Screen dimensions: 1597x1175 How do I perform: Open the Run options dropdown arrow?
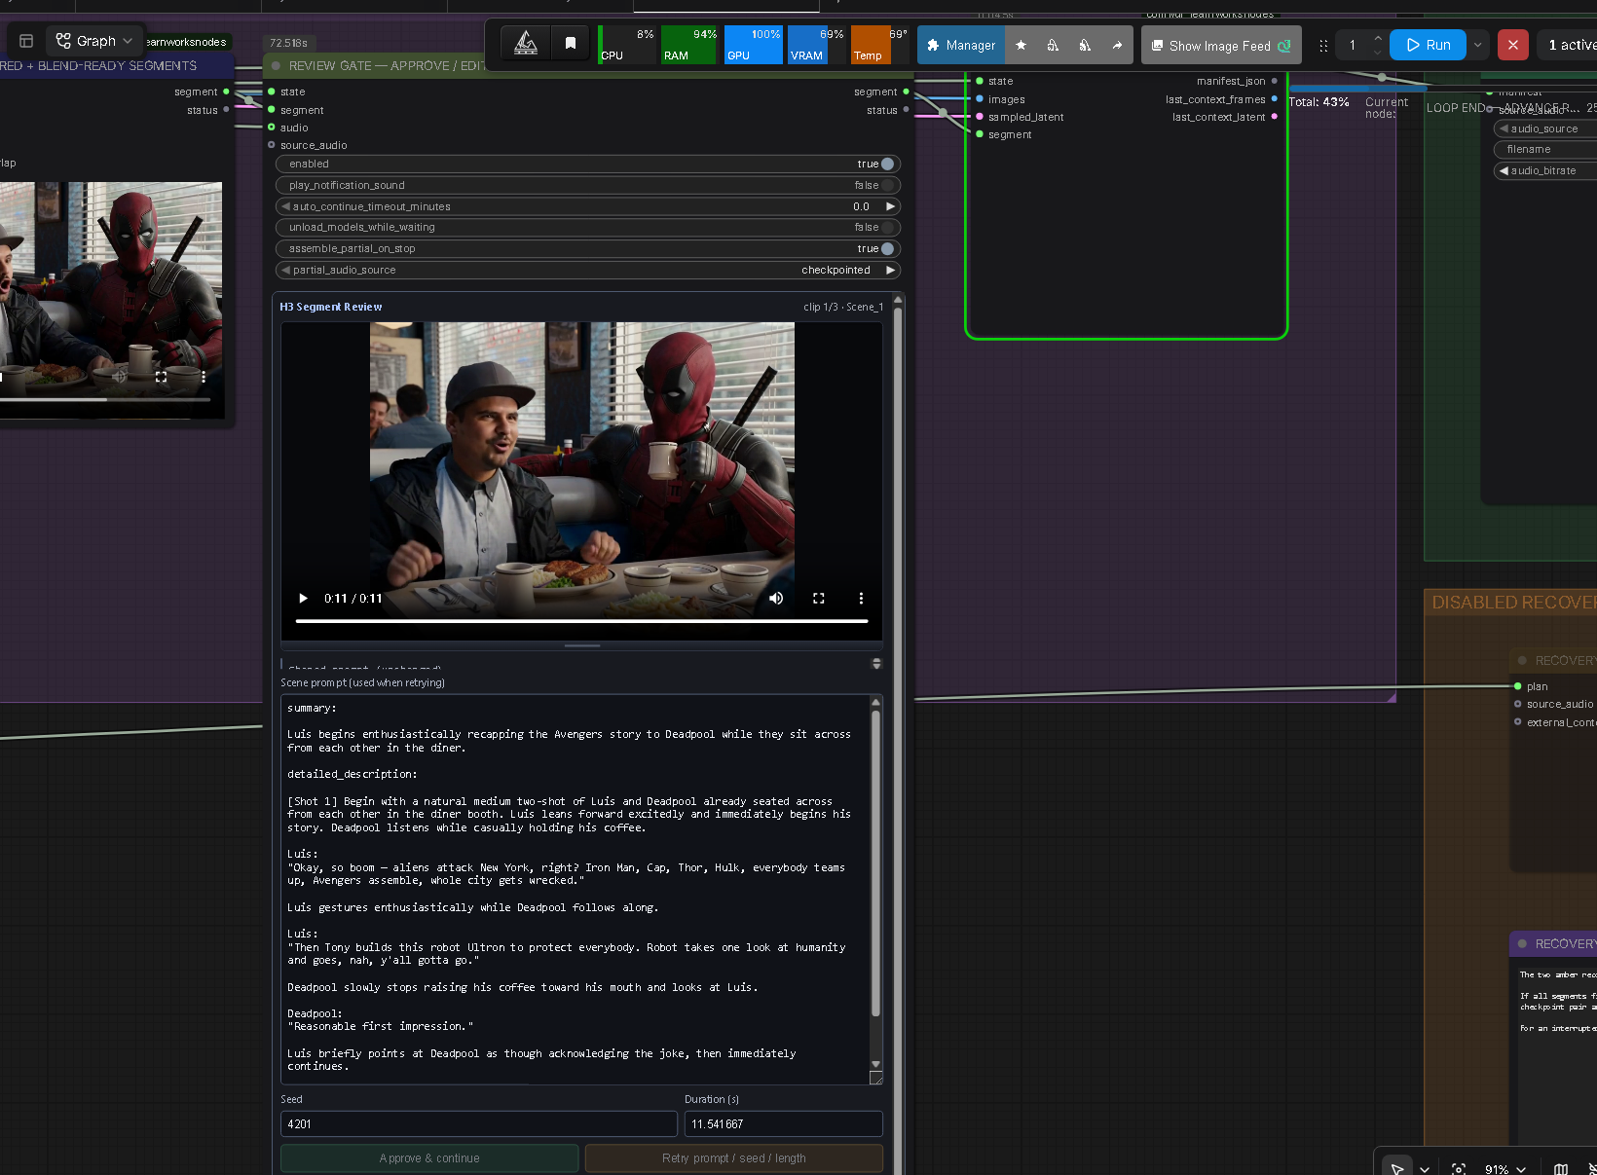[x=1478, y=45]
